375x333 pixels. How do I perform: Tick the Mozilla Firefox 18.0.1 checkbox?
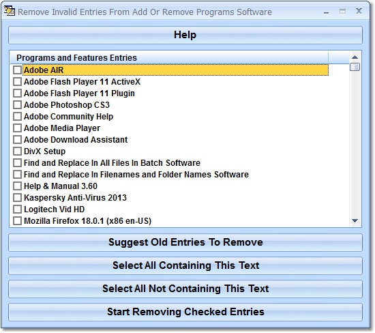pyautogui.click(x=17, y=220)
